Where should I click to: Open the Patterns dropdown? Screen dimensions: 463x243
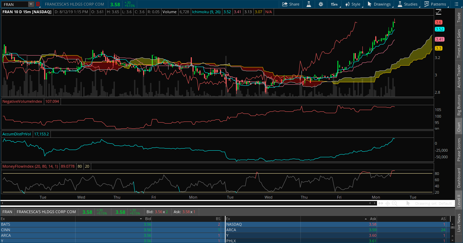click(x=435, y=4)
